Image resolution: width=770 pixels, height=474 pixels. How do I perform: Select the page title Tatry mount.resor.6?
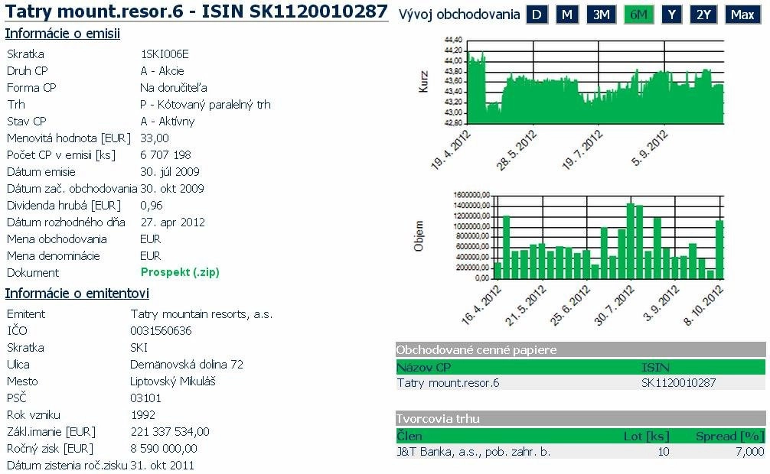(x=94, y=11)
